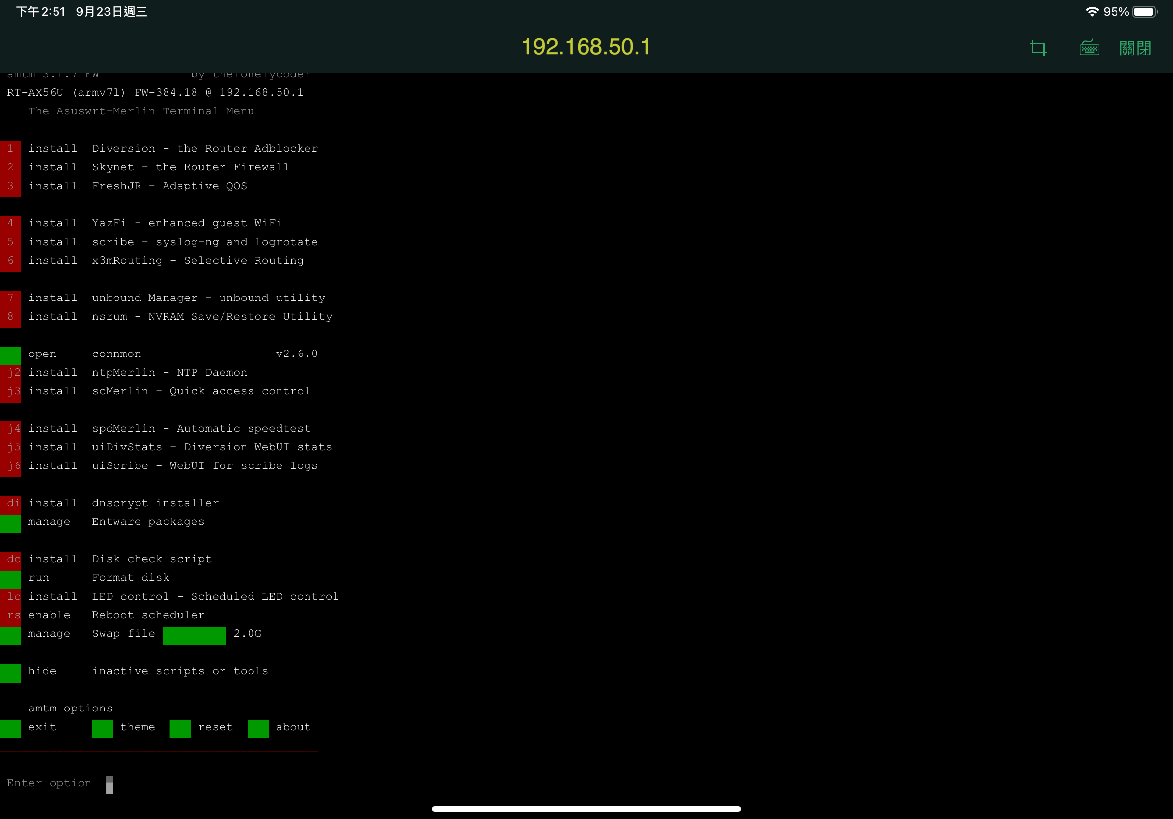Close the session with 關閉 button
Screen dimensions: 1173x819
pyautogui.click(x=1136, y=48)
